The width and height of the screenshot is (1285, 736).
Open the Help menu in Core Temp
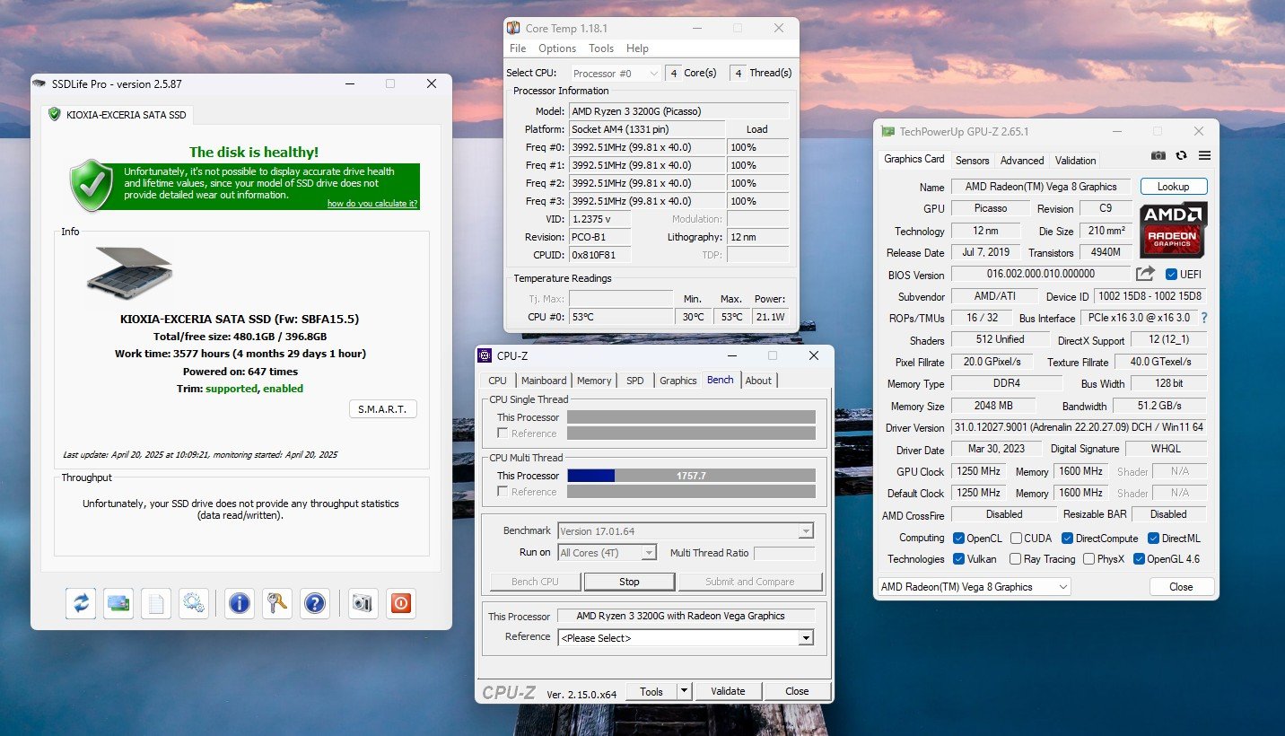(637, 48)
